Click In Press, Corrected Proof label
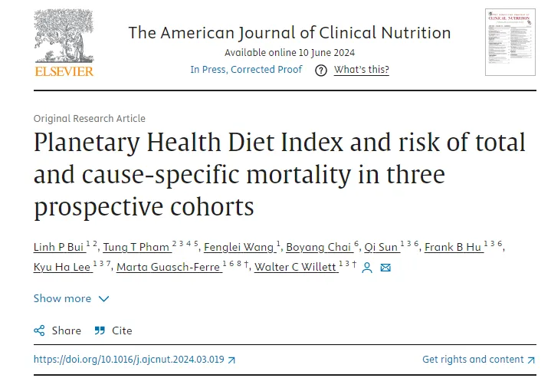551x388 pixels. (x=246, y=70)
